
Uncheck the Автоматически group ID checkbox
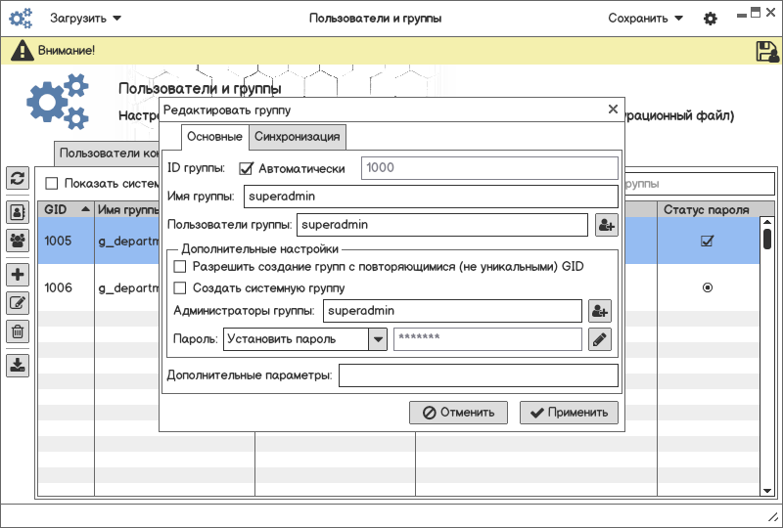(247, 168)
